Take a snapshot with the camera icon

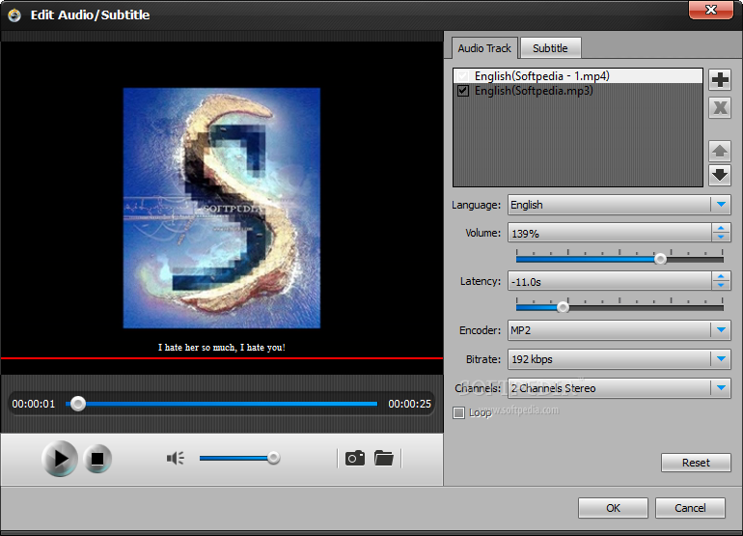point(355,458)
